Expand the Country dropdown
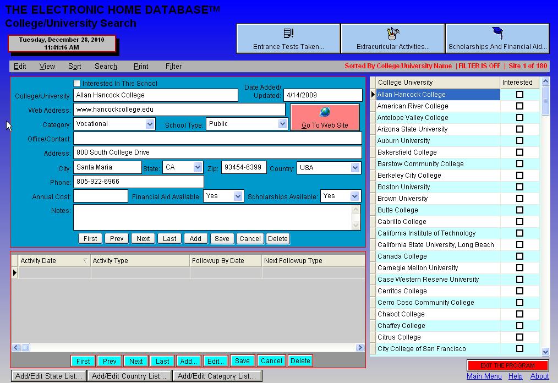The height and width of the screenshot is (383, 558). coord(355,168)
